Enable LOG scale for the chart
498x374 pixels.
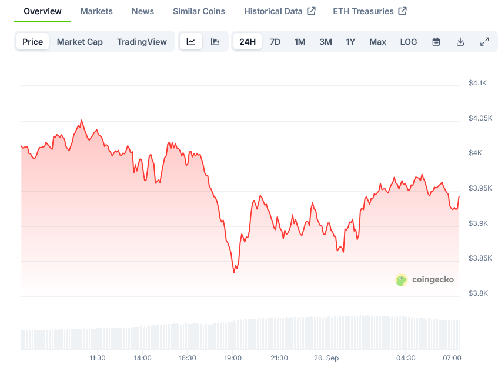tap(408, 42)
